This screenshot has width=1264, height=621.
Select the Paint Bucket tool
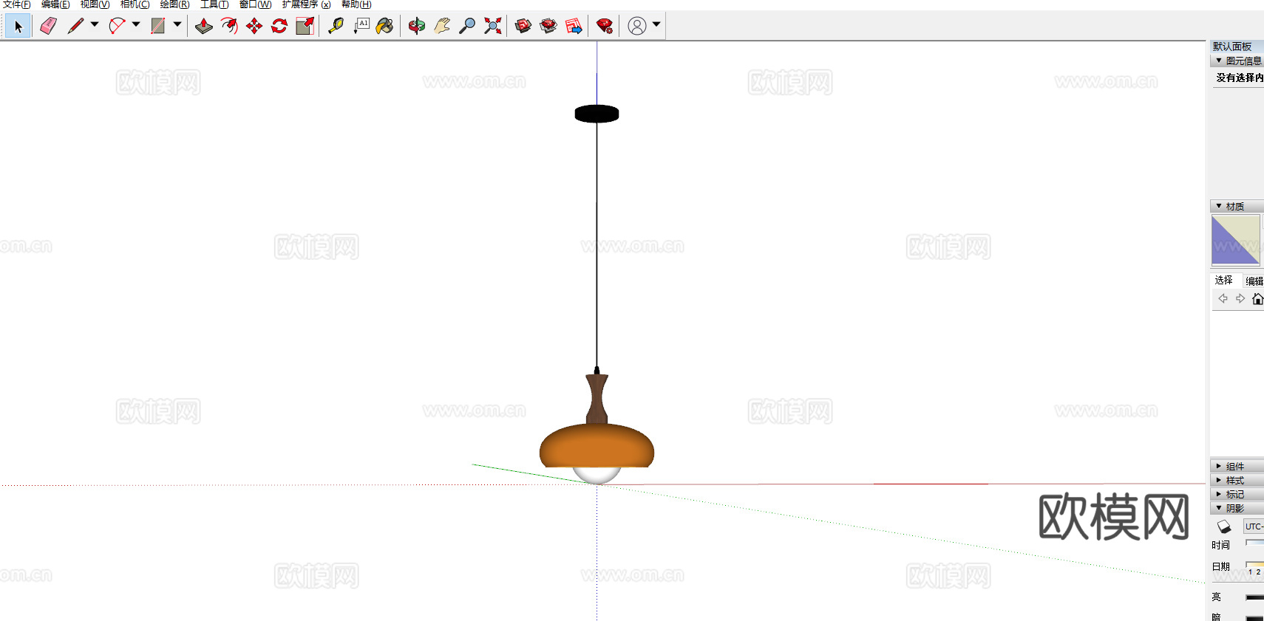(384, 27)
